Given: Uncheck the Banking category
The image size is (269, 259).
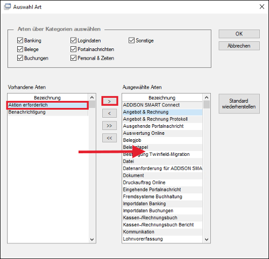Looking at the screenshot, I should [20, 40].
